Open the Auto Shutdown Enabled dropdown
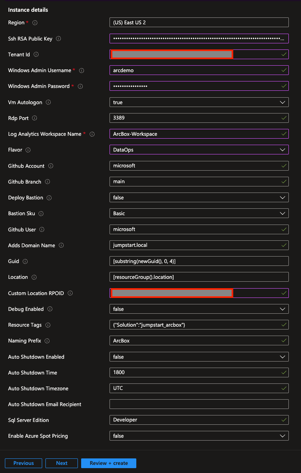Viewport: 301px width, 473px height. [x=199, y=357]
